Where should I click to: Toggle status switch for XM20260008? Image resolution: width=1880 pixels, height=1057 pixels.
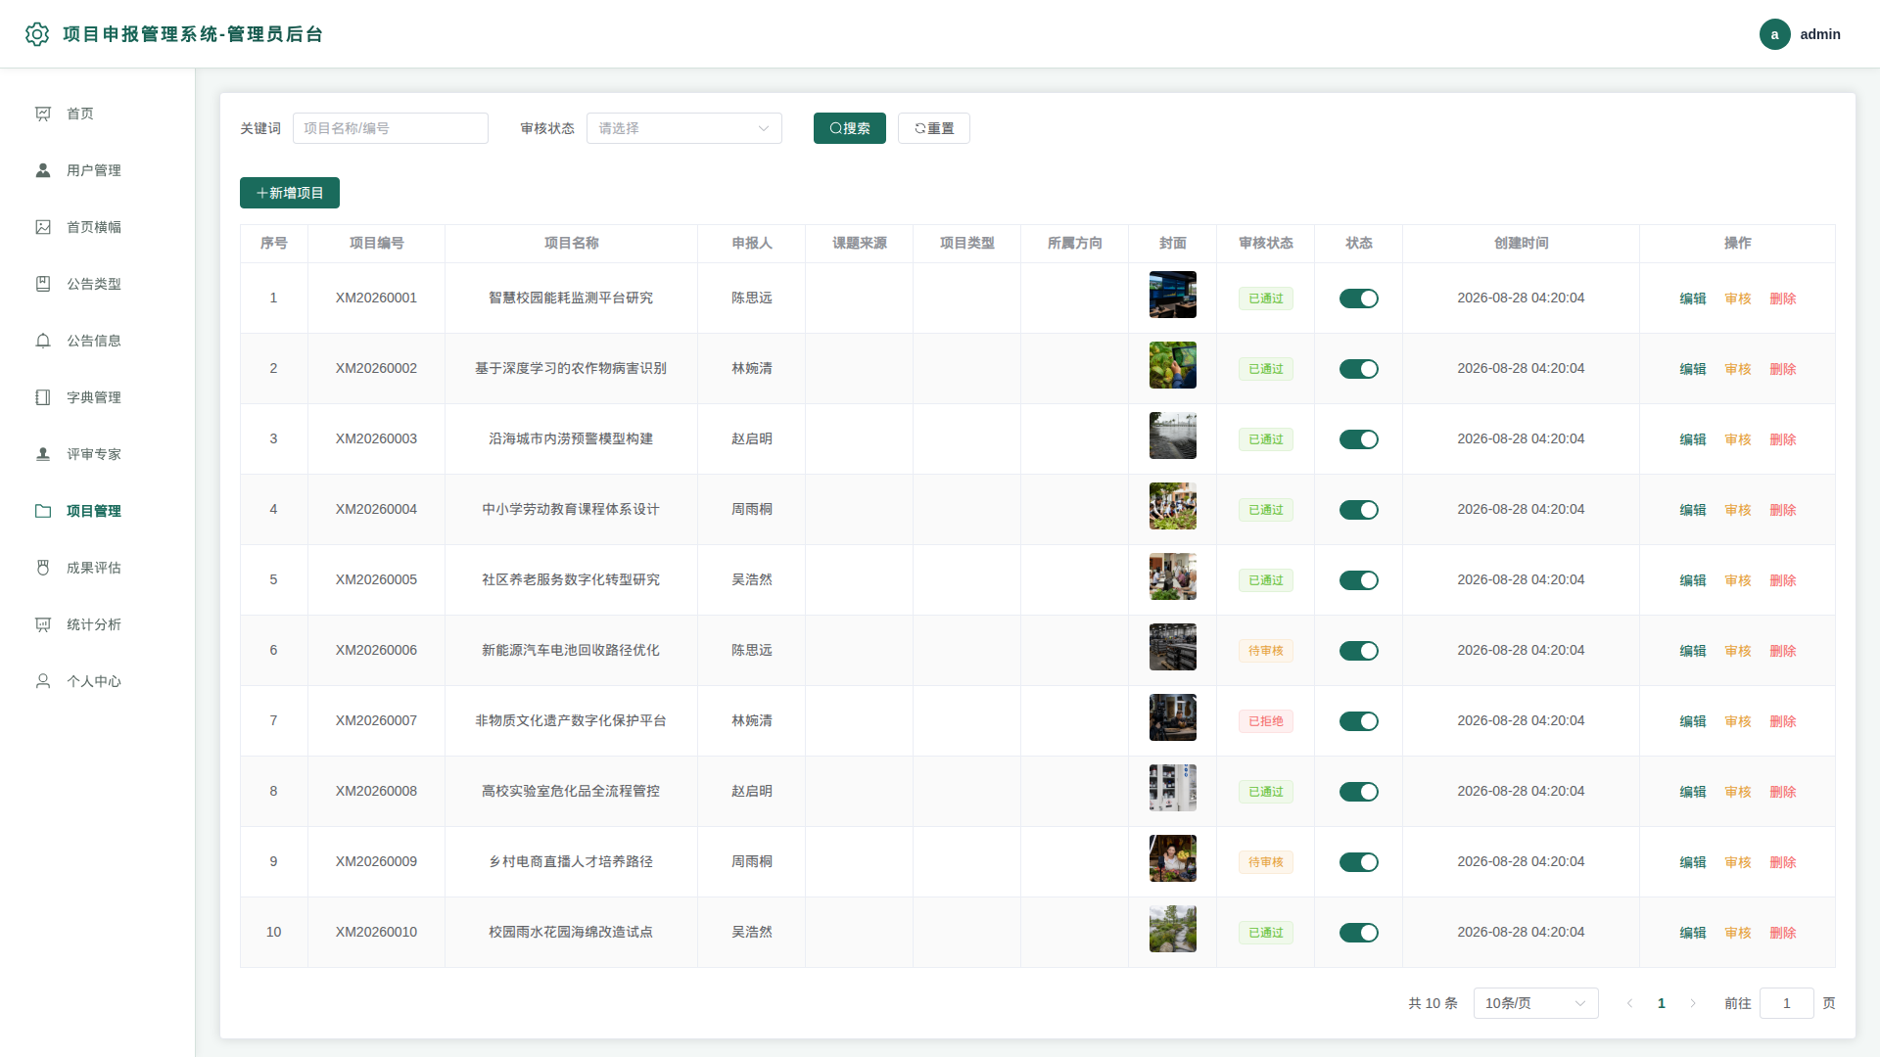tap(1358, 792)
